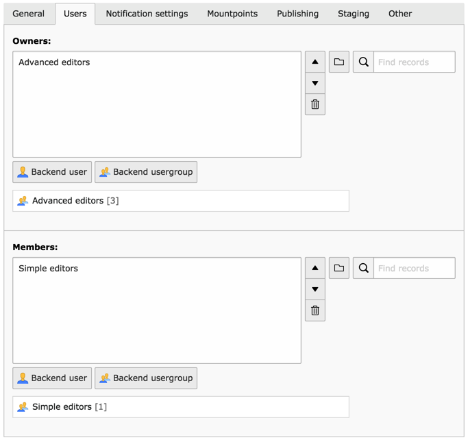
Task: Click the Owners search magnifier icon
Action: click(363, 62)
